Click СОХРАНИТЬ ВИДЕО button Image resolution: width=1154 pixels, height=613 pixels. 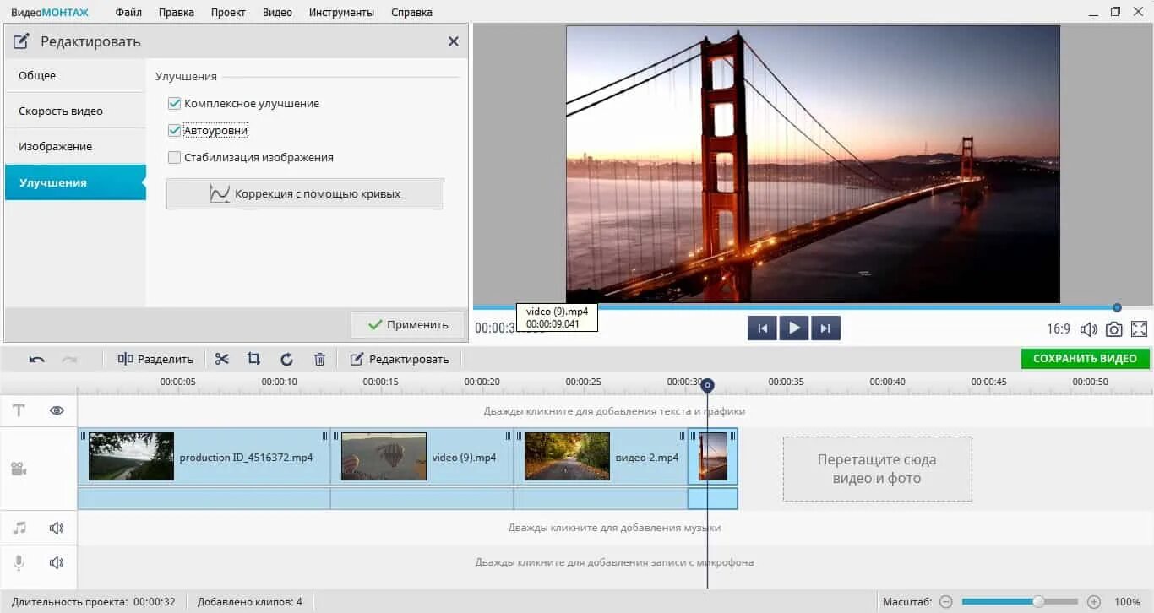tap(1085, 359)
